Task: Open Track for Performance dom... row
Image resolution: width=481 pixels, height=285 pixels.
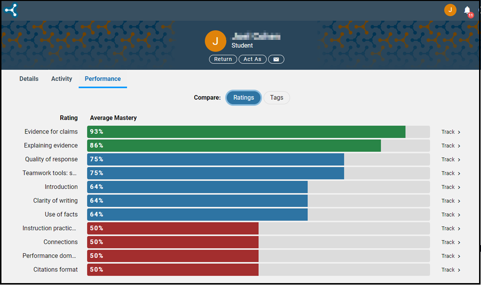Action: point(451,256)
